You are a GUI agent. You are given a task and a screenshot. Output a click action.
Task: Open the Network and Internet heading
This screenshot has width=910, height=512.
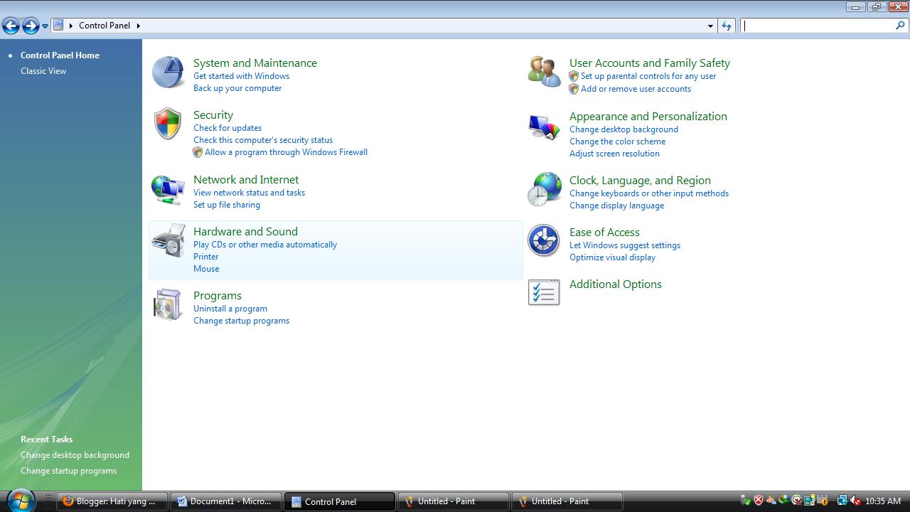tap(246, 180)
